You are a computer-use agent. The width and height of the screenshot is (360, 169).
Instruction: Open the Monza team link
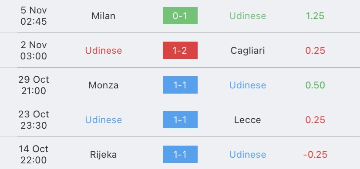tap(103, 85)
